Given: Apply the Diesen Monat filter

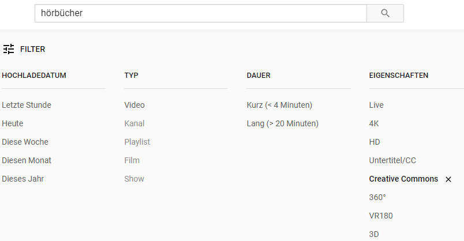Looking at the screenshot, I should [x=27, y=160].
